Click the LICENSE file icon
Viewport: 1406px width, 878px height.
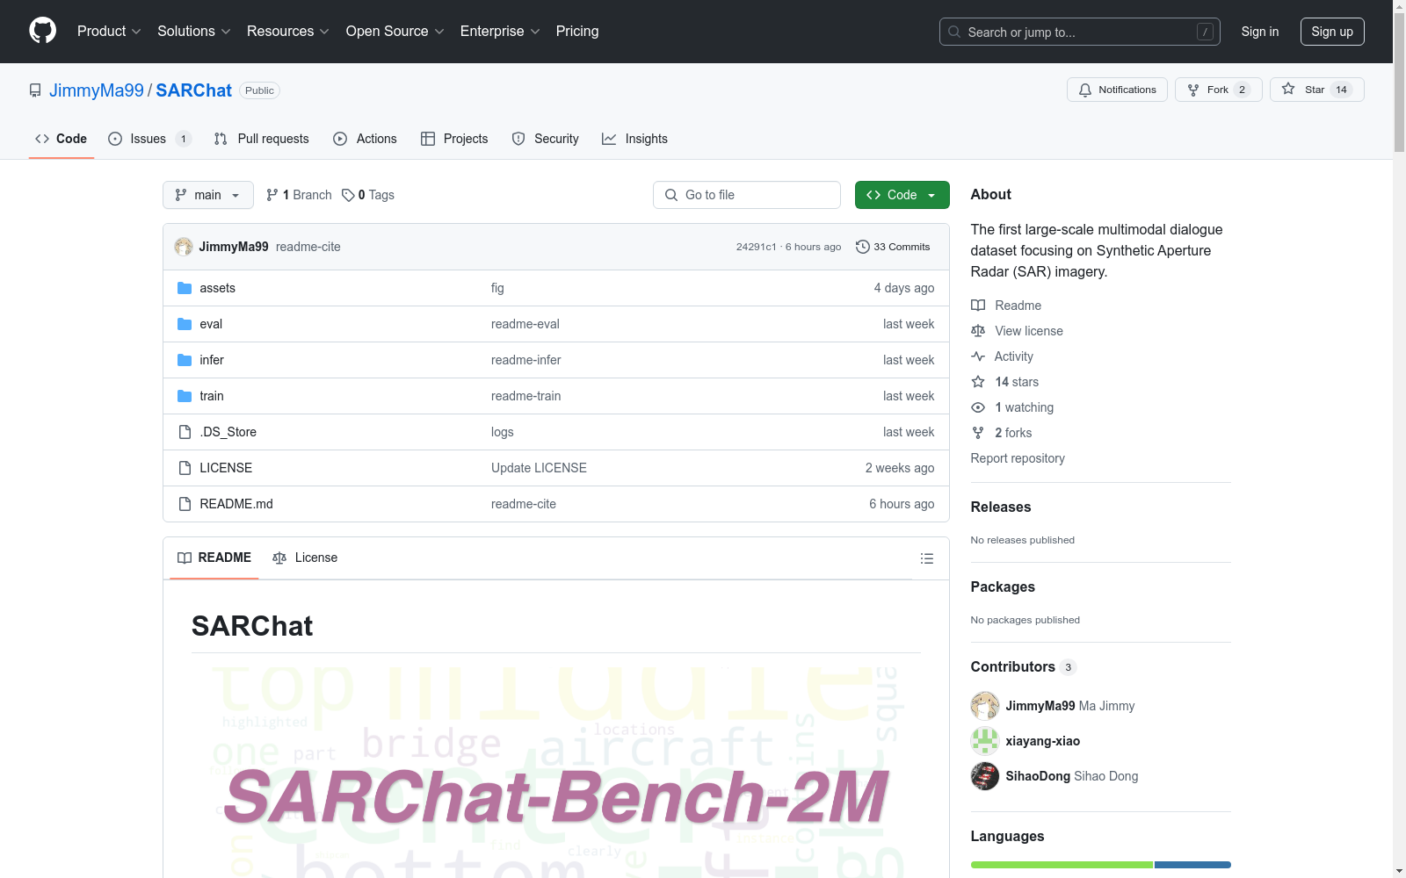[x=185, y=468]
